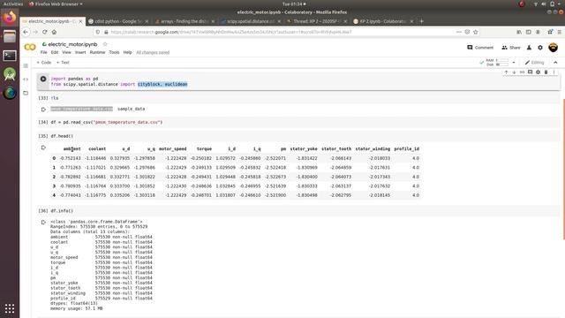This screenshot has height=318, width=565.
Task: Open the table of contents sidebar
Action: click(26, 65)
